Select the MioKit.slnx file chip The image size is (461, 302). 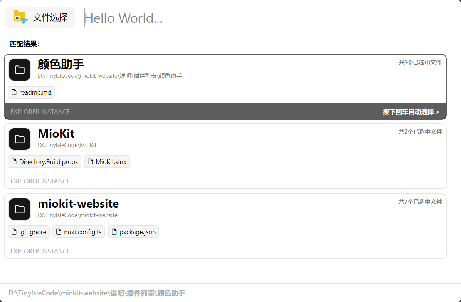pos(107,162)
